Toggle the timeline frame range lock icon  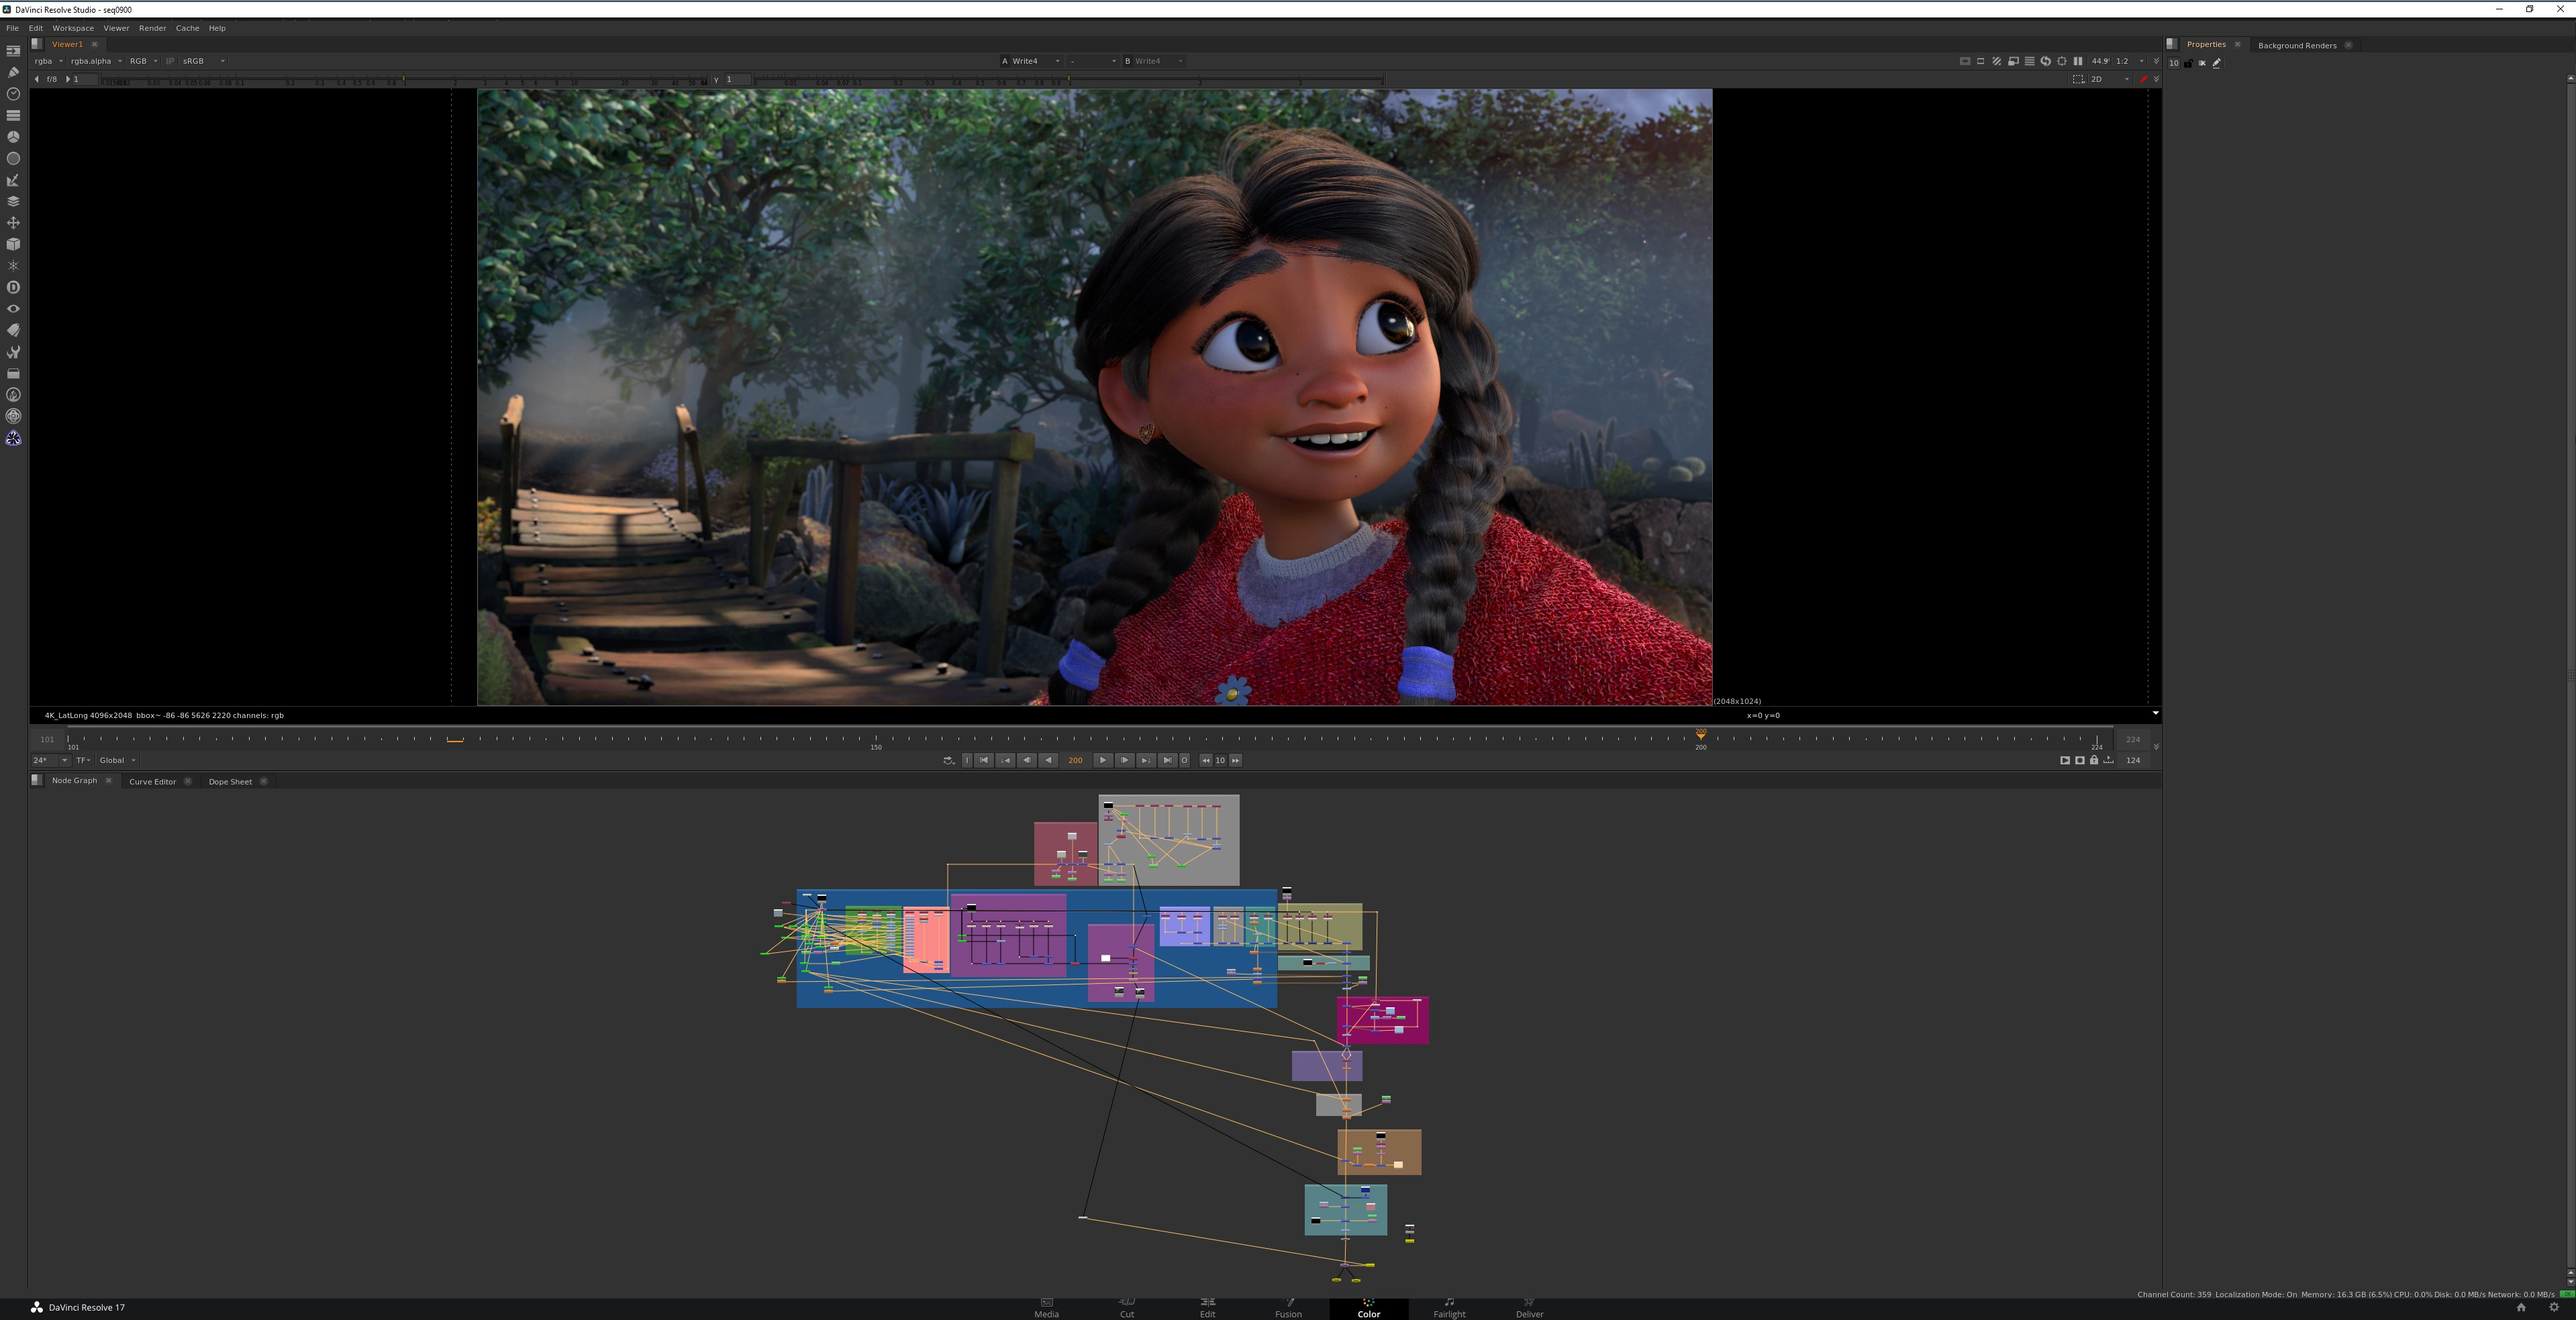(x=2094, y=760)
